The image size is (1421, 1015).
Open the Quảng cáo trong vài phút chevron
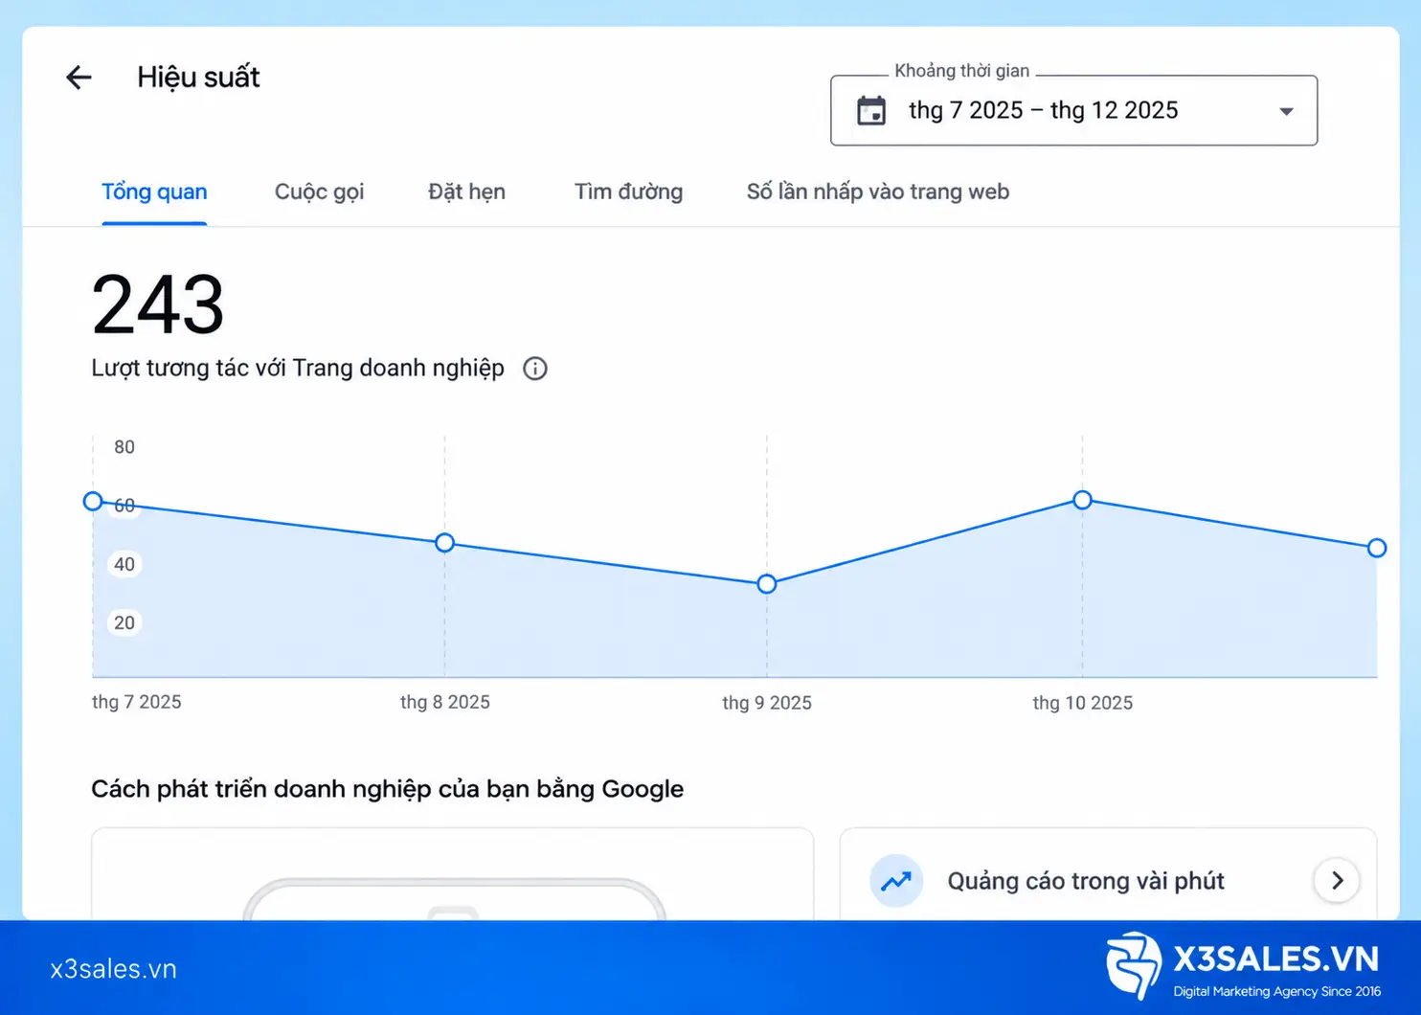click(x=1337, y=881)
